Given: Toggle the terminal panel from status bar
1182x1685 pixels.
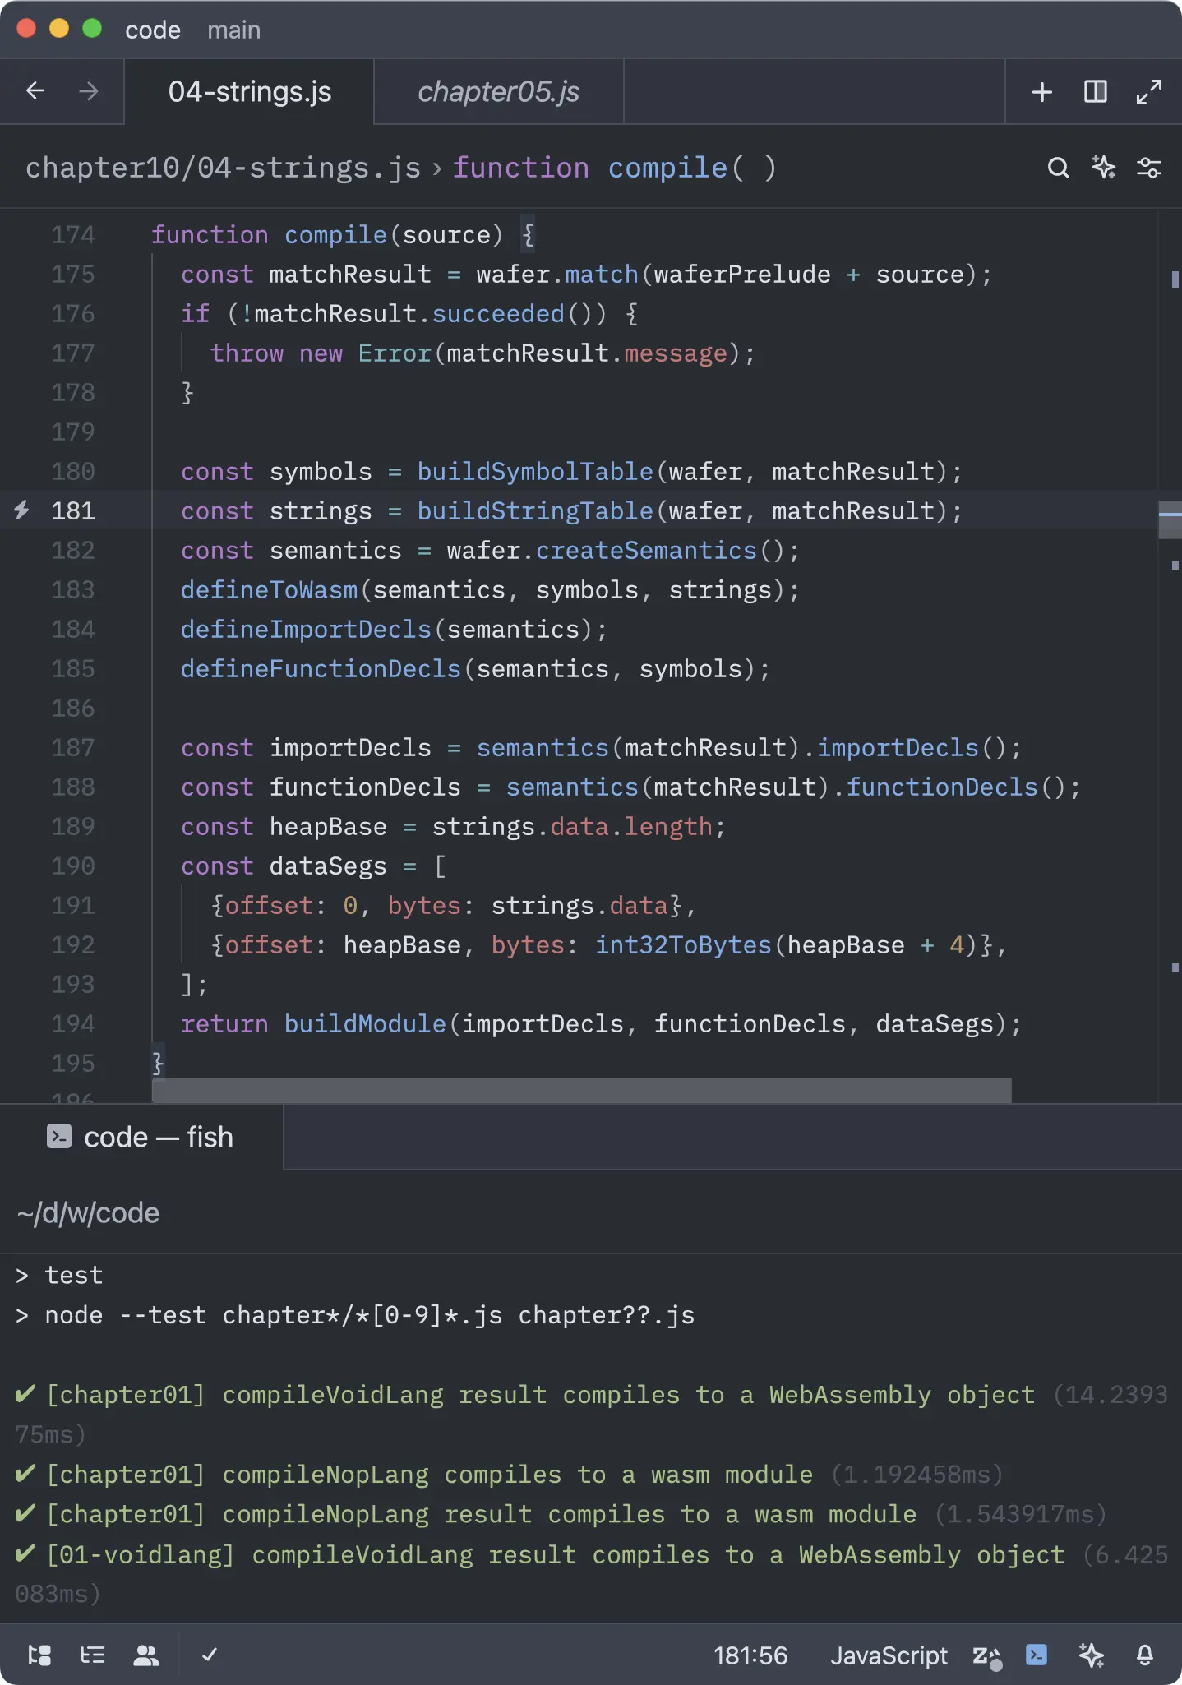Looking at the screenshot, I should (1037, 1655).
